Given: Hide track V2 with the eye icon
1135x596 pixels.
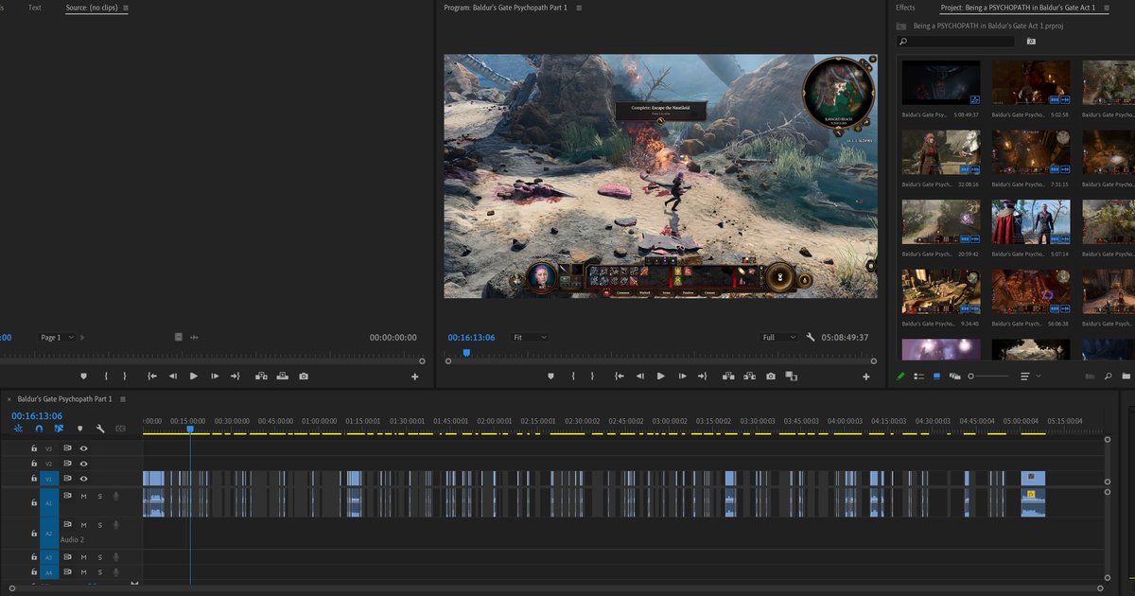Looking at the screenshot, I should pyautogui.click(x=83, y=464).
